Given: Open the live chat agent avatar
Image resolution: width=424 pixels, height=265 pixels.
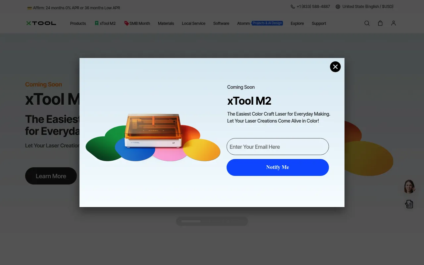Looking at the screenshot, I should [409, 187].
